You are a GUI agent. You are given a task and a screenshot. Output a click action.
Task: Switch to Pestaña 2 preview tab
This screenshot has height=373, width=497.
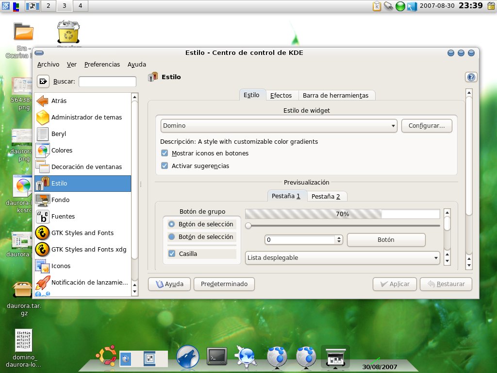point(326,196)
